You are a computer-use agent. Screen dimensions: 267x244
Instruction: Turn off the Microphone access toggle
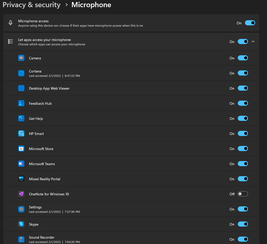[x=250, y=23]
